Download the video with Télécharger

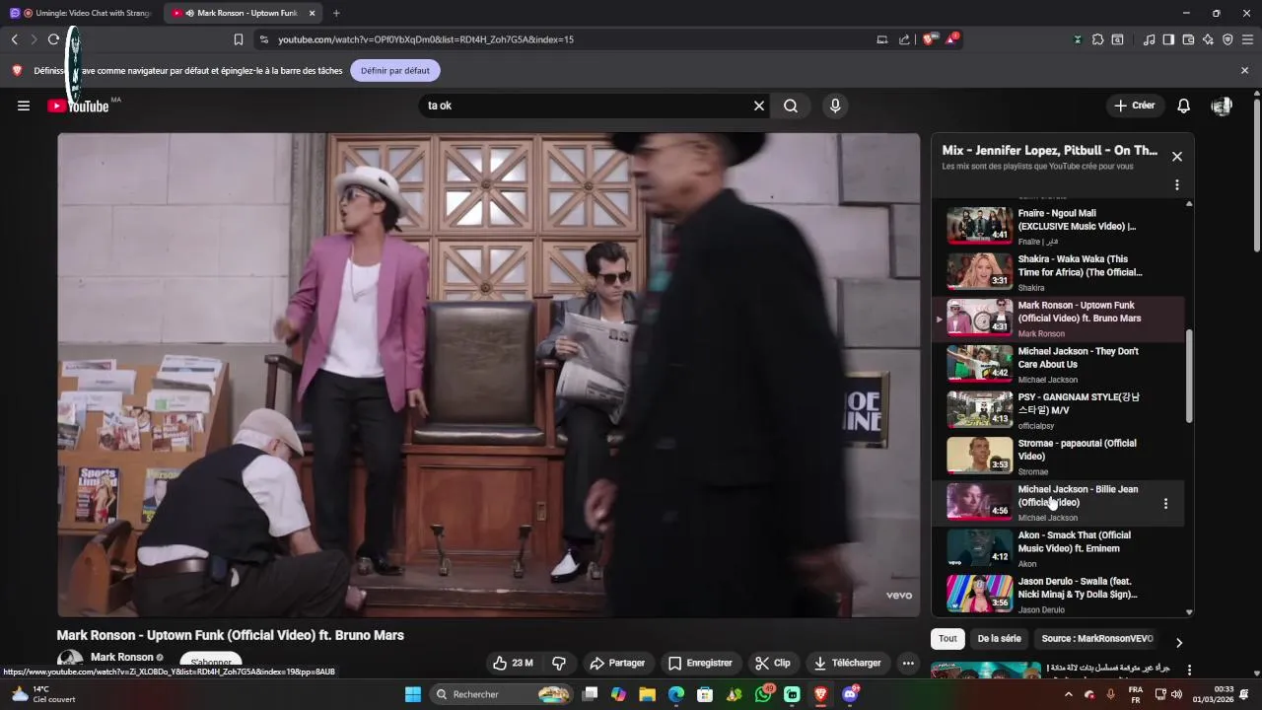[x=847, y=663]
